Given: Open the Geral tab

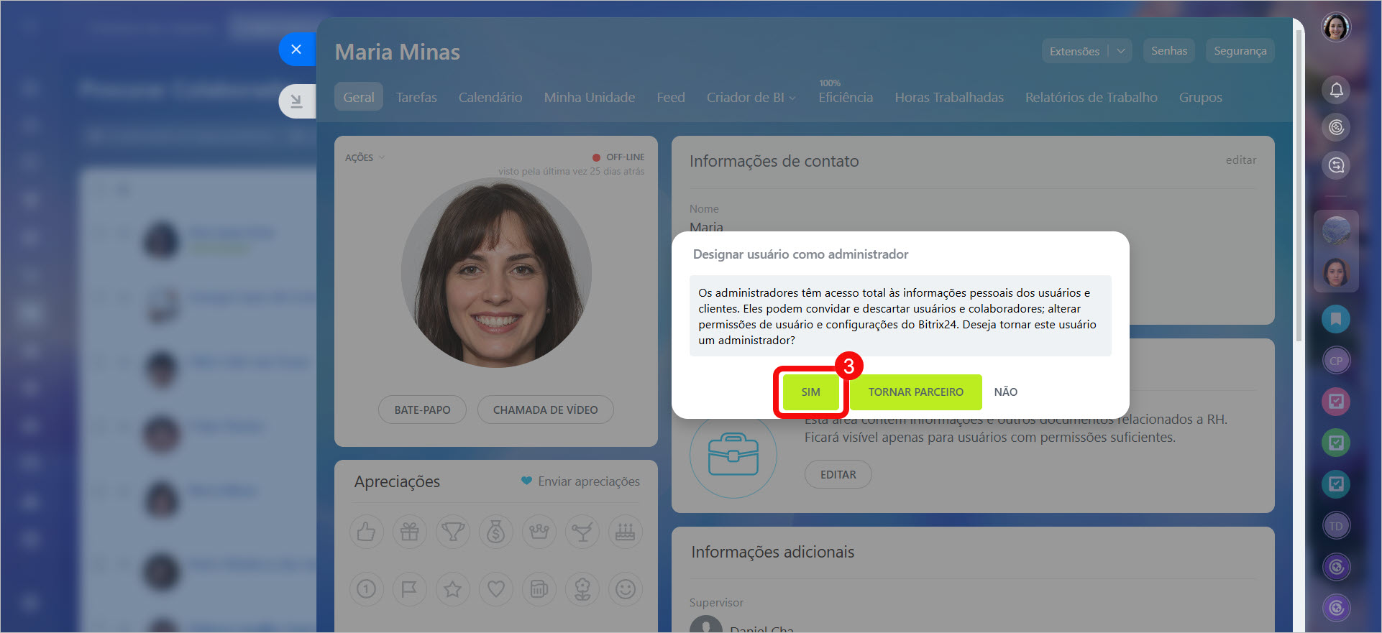Looking at the screenshot, I should click(358, 97).
